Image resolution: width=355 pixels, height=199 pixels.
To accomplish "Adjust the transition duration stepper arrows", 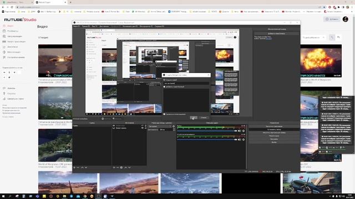I will (174, 130).
